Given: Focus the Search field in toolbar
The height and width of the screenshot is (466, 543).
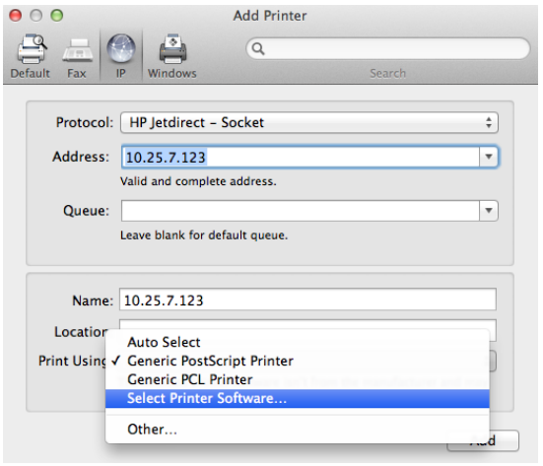Looking at the screenshot, I should pyautogui.click(x=388, y=49).
